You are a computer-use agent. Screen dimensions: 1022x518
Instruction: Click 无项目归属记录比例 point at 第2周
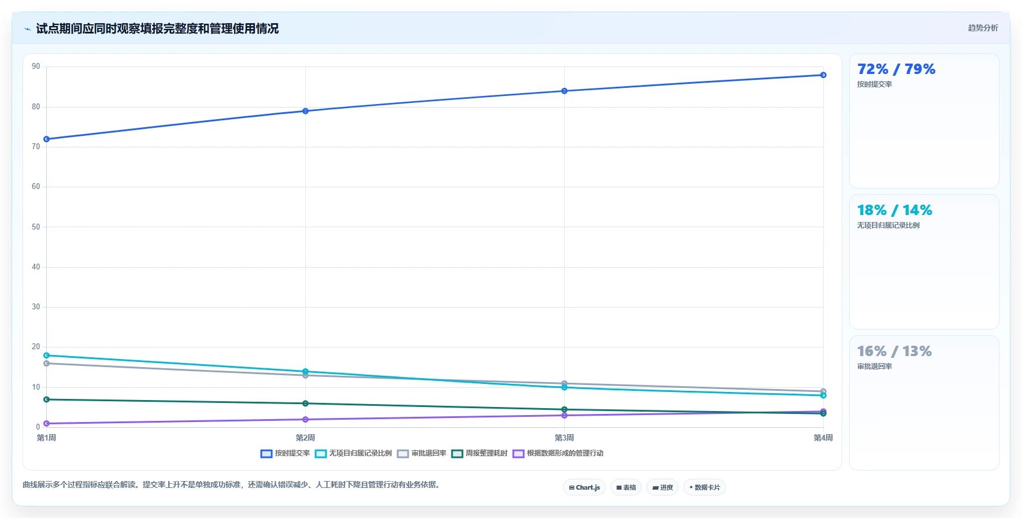[305, 372]
